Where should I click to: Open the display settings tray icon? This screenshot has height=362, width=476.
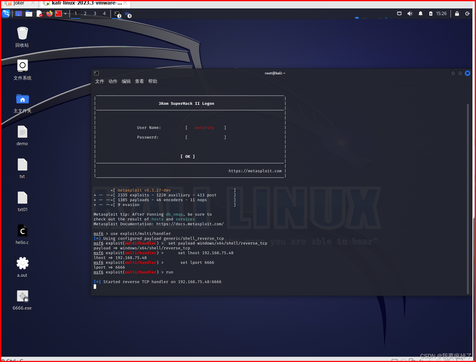click(x=399, y=14)
